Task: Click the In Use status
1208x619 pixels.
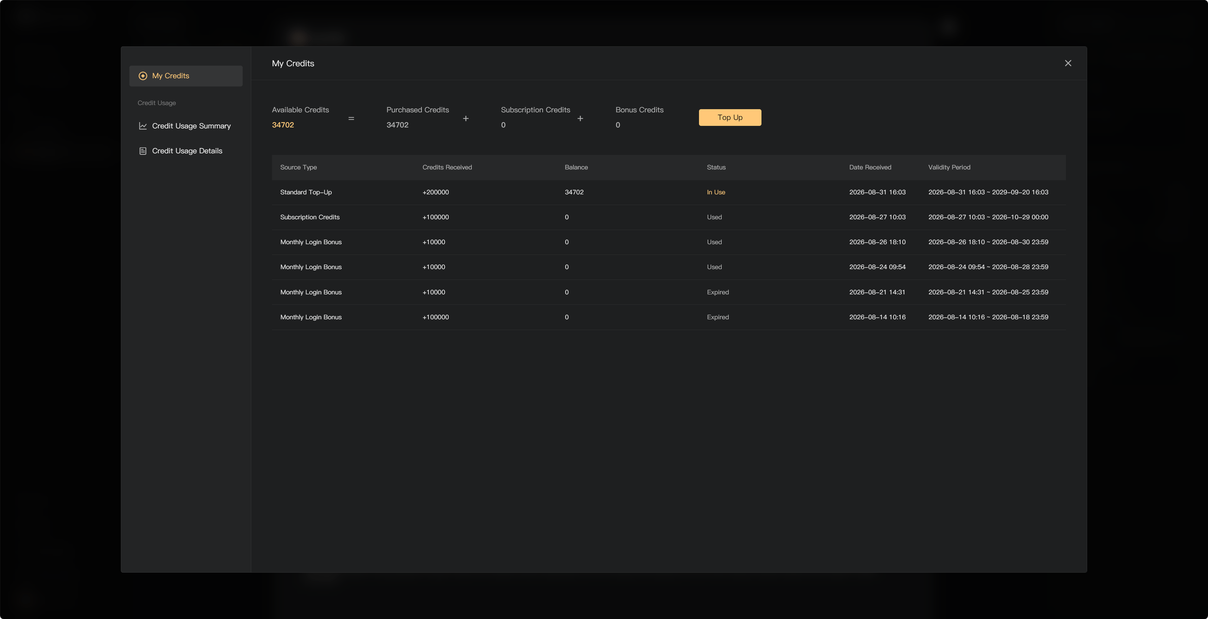Action: [x=716, y=192]
